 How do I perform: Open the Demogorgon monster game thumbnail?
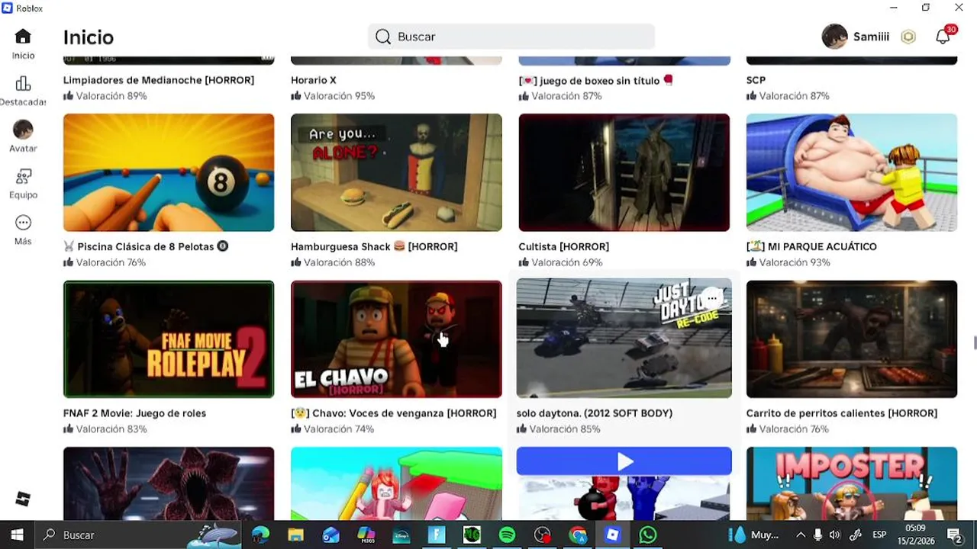point(169,483)
